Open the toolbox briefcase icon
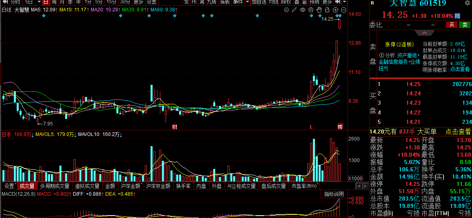Viewport: 472px width, 218px height. click(x=311, y=10)
